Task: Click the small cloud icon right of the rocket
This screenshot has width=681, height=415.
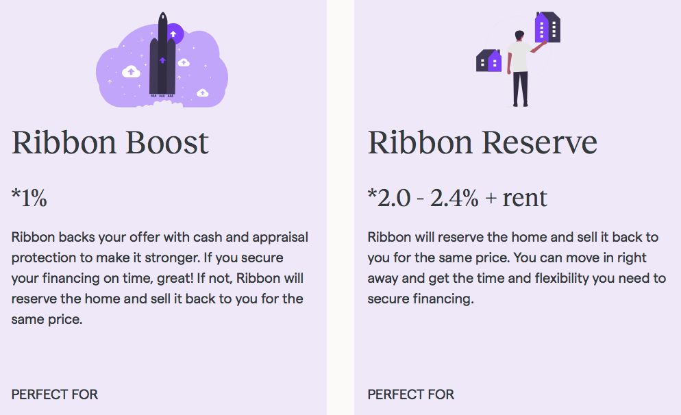Action: click(184, 62)
